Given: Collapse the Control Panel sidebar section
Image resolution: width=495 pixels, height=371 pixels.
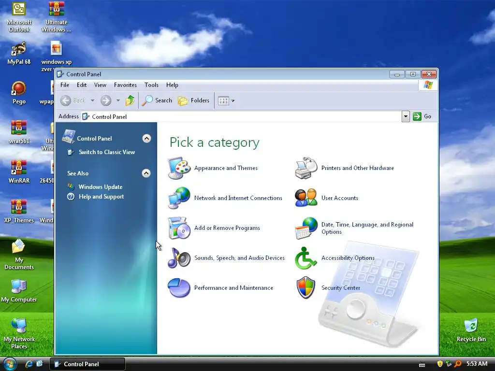Looking at the screenshot, I should click(146, 139).
